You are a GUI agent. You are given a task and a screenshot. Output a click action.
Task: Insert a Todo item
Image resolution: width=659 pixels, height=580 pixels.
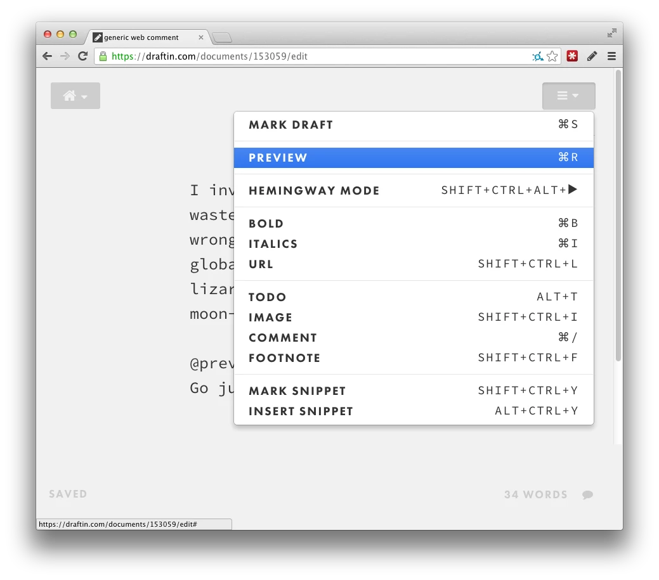coord(414,297)
